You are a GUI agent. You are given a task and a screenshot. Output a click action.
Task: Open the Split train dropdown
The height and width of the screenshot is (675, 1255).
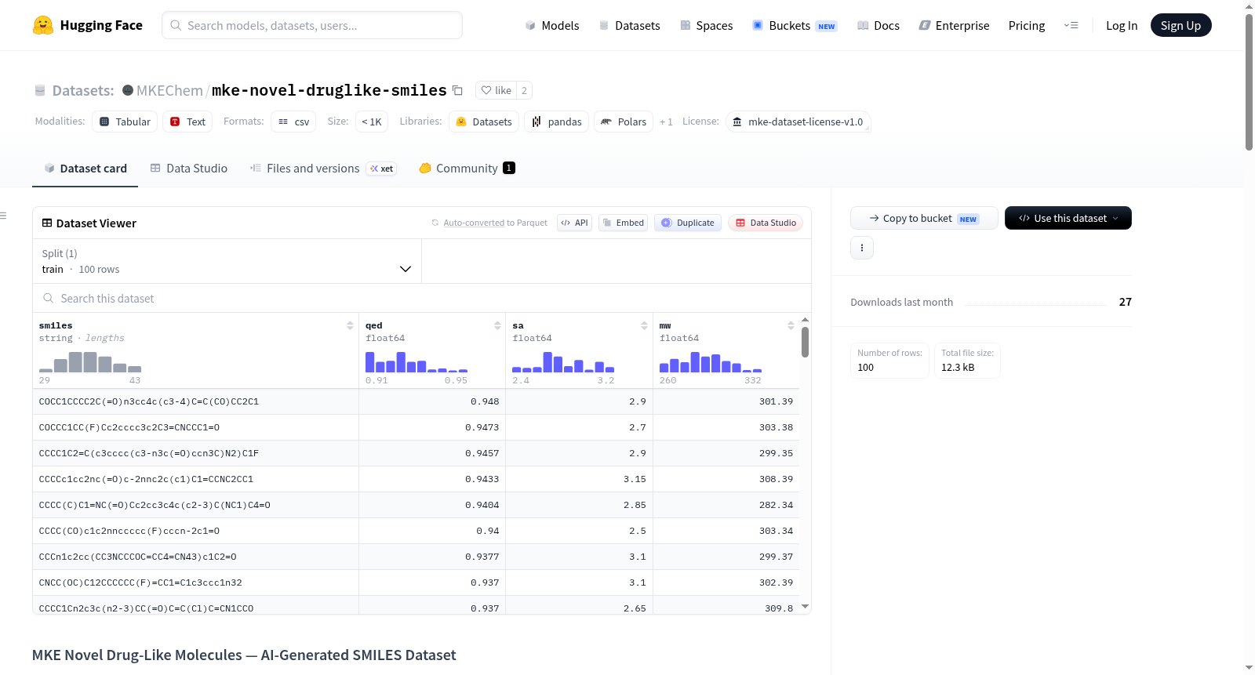[x=227, y=261]
